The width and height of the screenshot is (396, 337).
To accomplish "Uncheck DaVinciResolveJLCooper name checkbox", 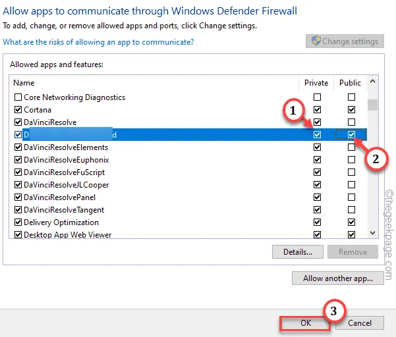I will (x=18, y=185).
